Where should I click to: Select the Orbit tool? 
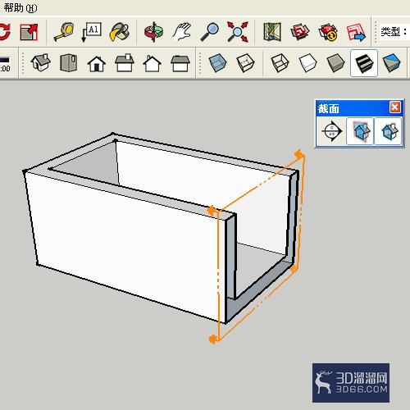[x=154, y=32]
